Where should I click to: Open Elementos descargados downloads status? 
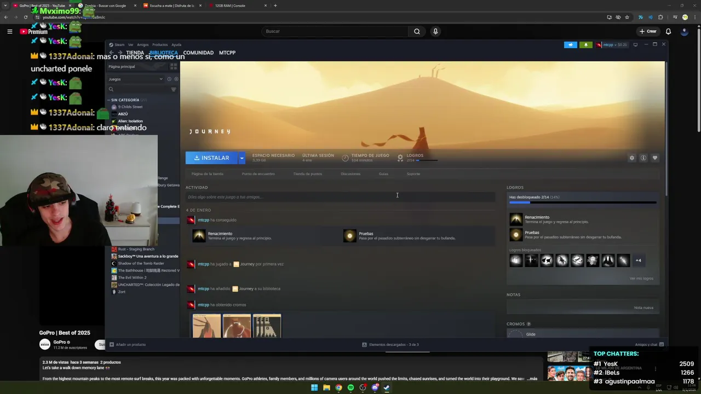click(390, 345)
